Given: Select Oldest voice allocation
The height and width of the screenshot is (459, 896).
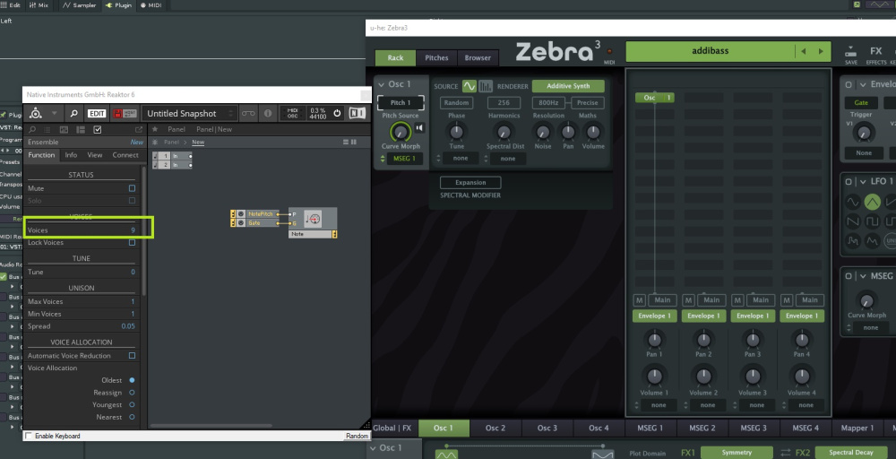Looking at the screenshot, I should 132,380.
